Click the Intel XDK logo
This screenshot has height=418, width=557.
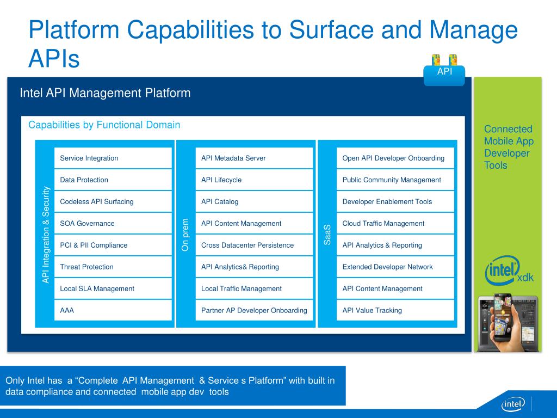pyautogui.click(x=509, y=271)
